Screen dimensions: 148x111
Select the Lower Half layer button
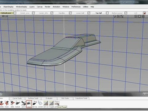pos(80,13)
